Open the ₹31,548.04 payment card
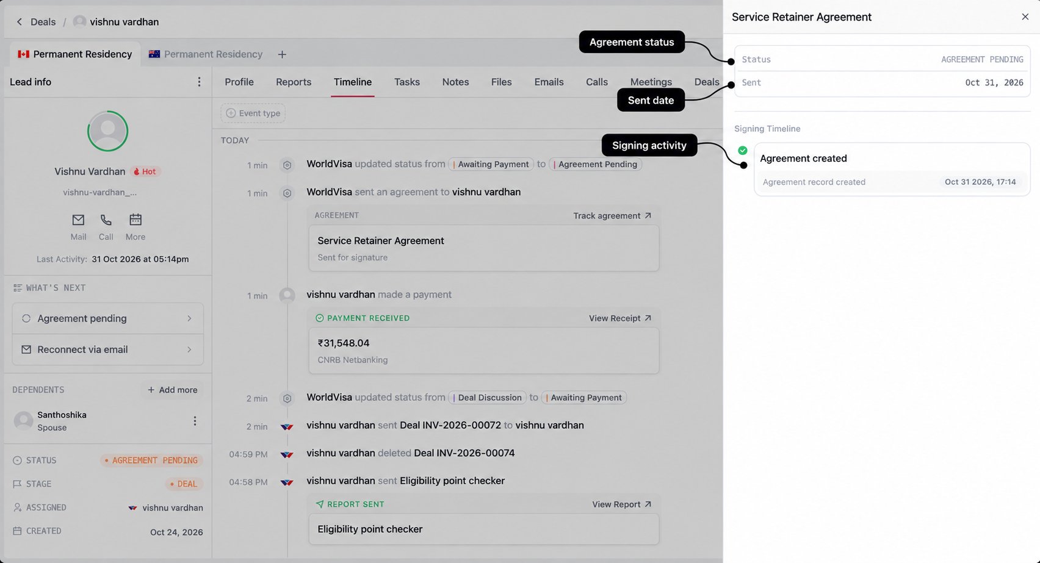Image resolution: width=1040 pixels, height=563 pixels. pos(484,351)
